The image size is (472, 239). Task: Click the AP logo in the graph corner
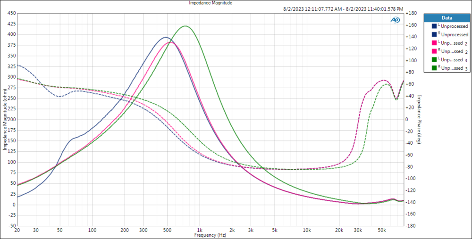[395, 20]
